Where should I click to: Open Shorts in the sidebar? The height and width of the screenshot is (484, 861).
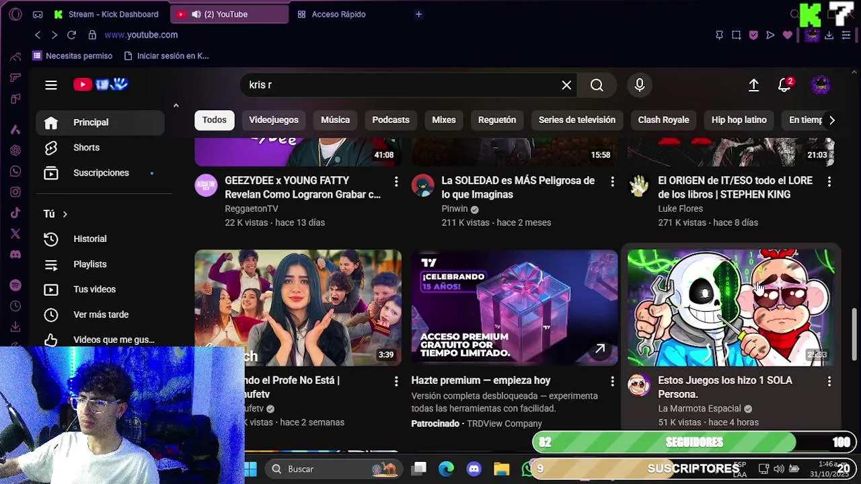100,147
